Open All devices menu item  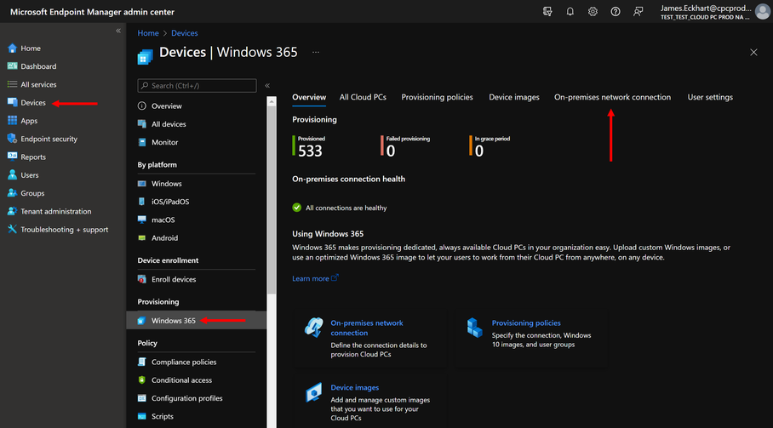click(x=169, y=124)
